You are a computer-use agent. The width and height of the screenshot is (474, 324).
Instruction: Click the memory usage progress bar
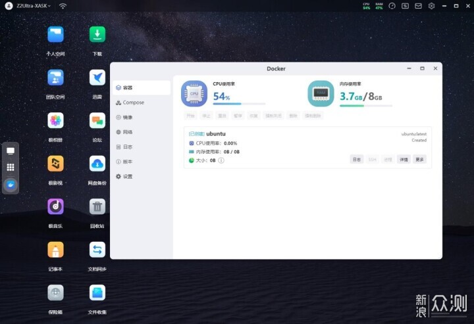click(x=366, y=106)
